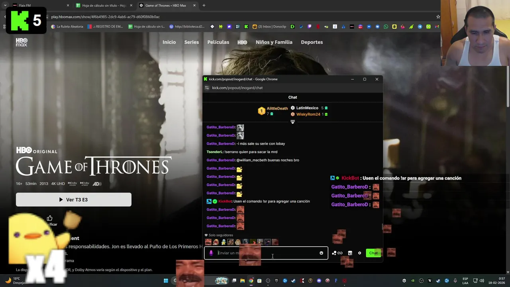Click LatinMexico in the chat leaderboard
510x287 pixels.
(x=307, y=108)
